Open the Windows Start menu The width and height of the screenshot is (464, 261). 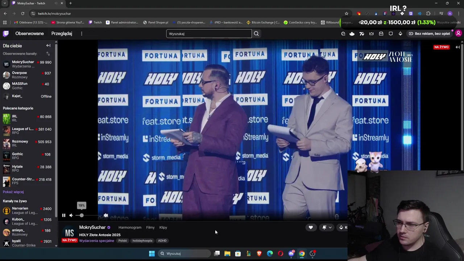point(152,253)
